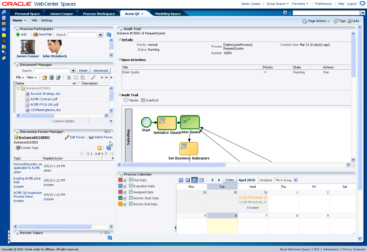The image size is (367, 252).
Task: Click the Advanced search button
Action: point(101,70)
